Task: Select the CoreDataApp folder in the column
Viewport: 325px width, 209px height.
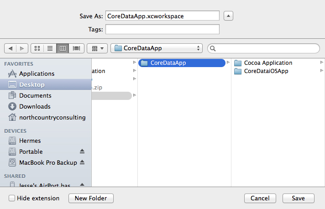Action: [182, 63]
